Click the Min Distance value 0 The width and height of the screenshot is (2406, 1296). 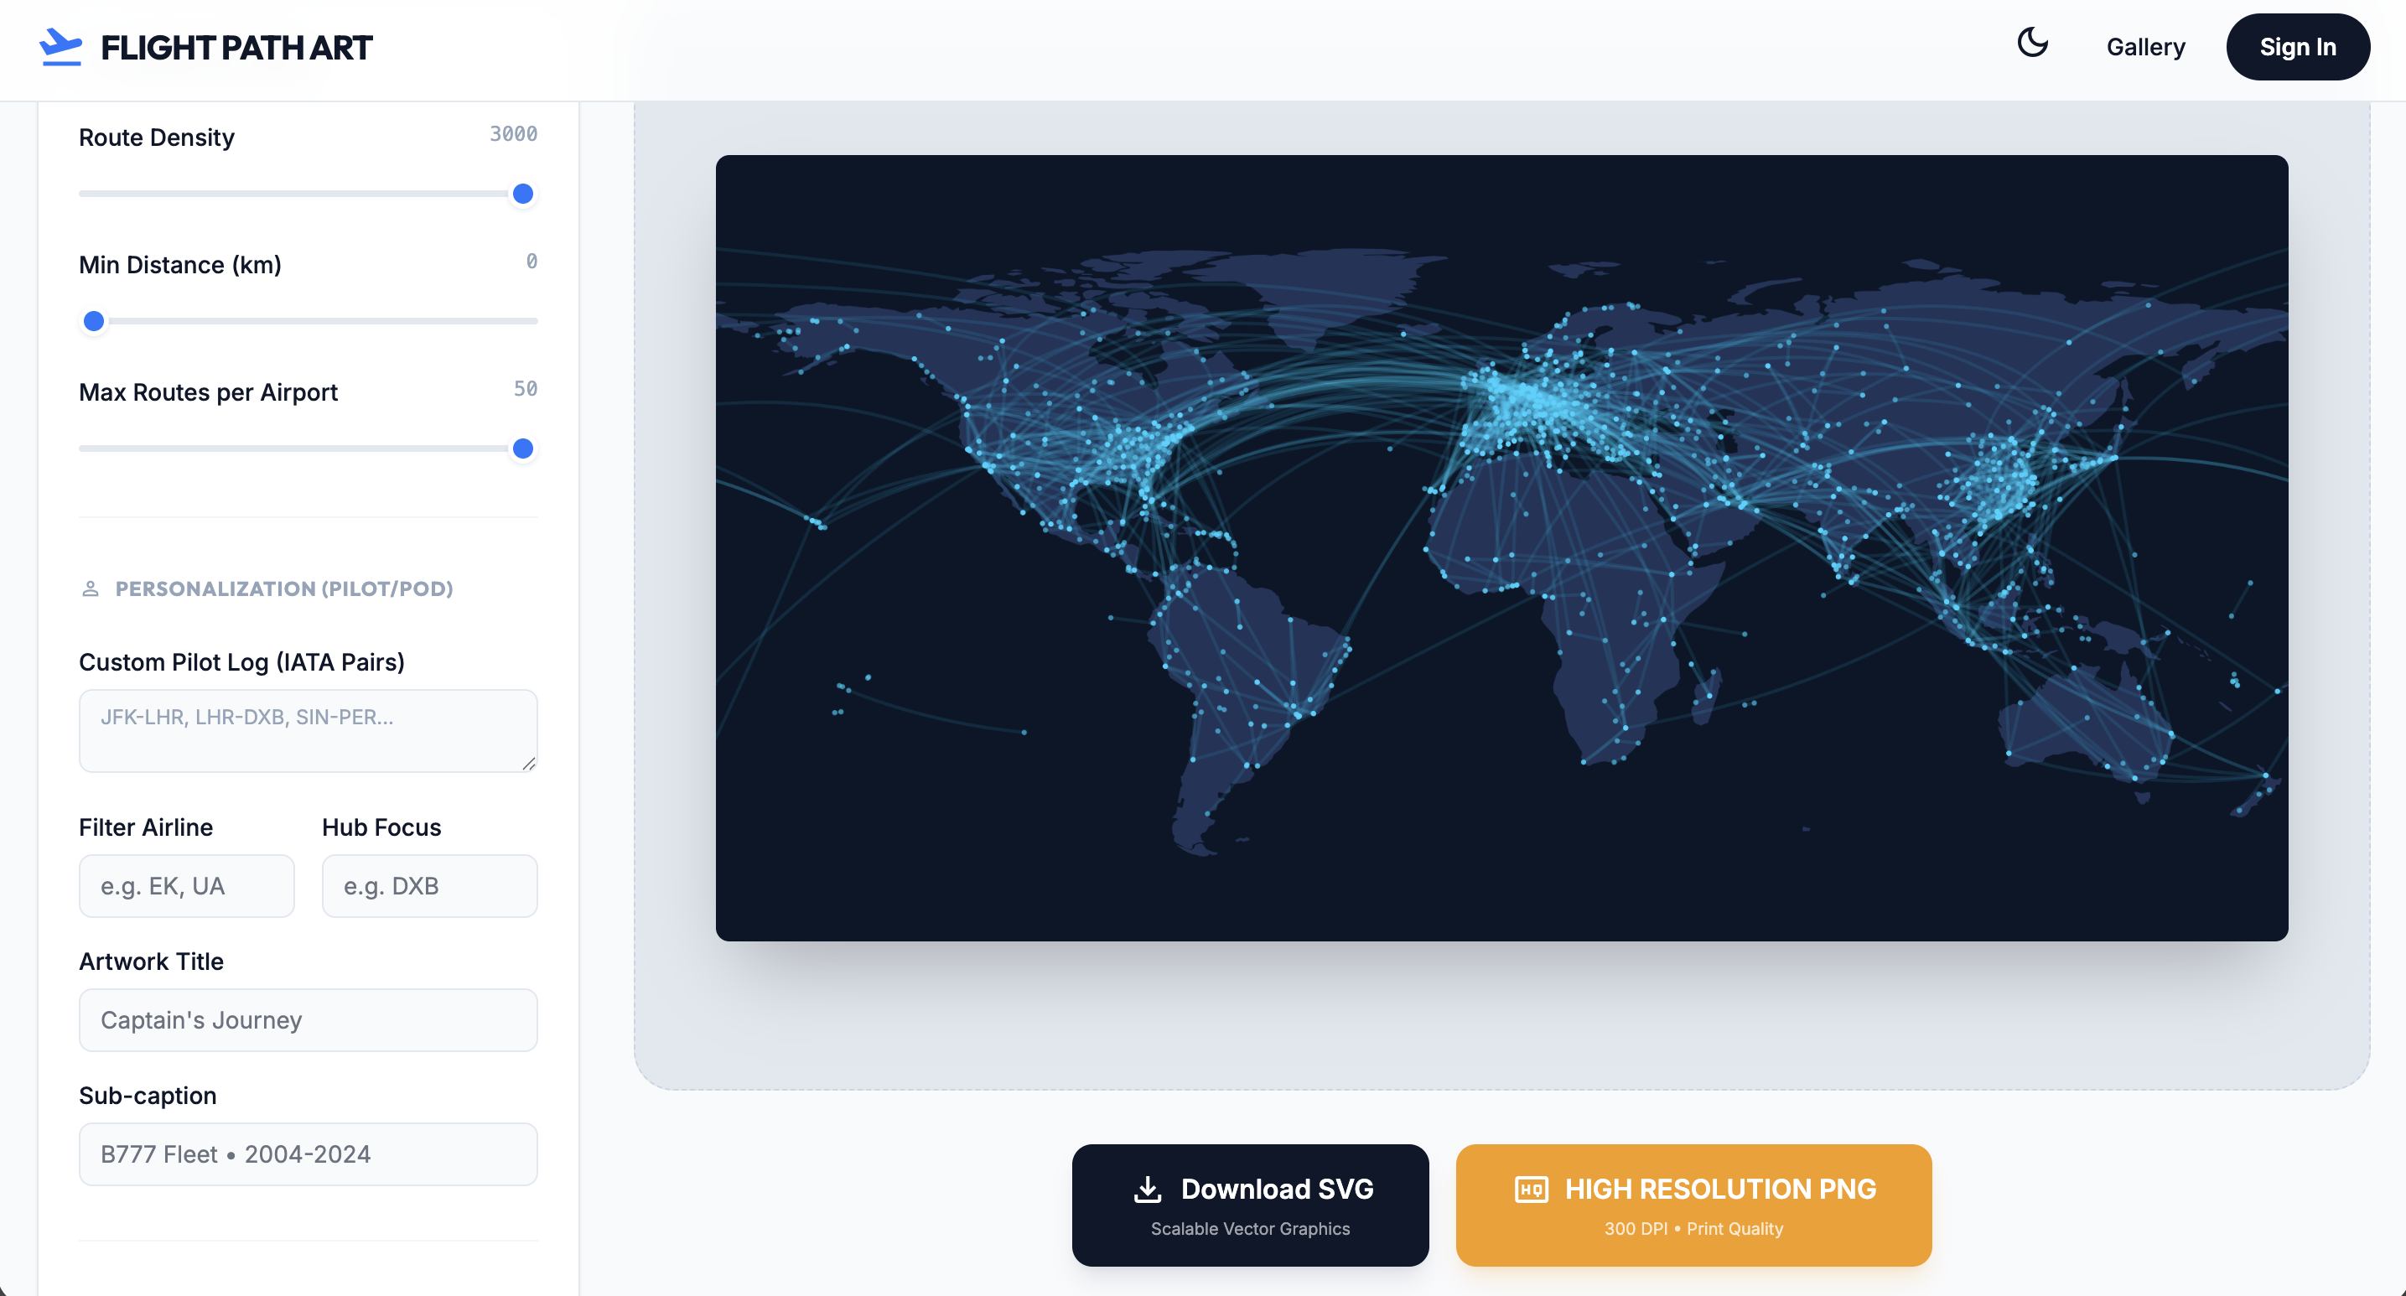531,262
